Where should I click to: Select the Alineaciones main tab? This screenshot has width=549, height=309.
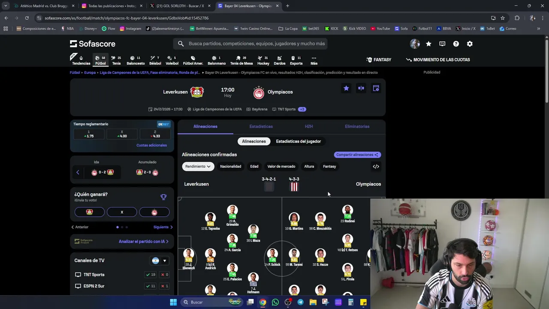click(x=205, y=127)
